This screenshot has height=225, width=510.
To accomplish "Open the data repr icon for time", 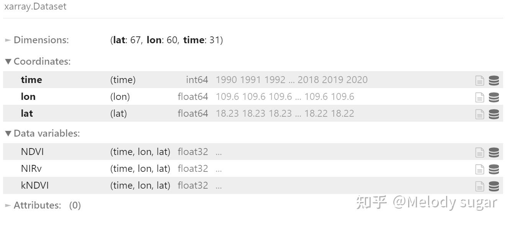I will (494, 80).
